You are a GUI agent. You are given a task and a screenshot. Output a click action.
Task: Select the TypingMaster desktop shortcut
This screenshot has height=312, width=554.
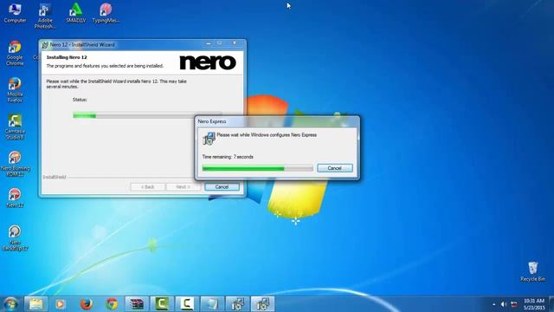pos(106,14)
